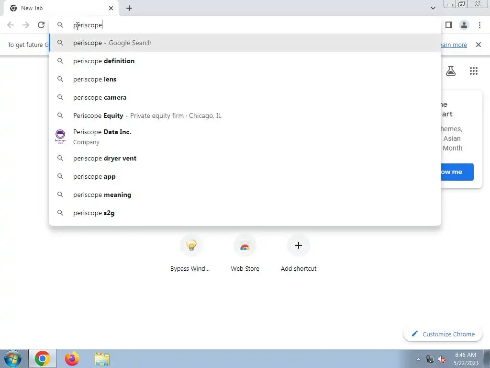Image resolution: width=490 pixels, height=368 pixels.
Task: Open Chrome three-dot menu
Action: point(479,25)
